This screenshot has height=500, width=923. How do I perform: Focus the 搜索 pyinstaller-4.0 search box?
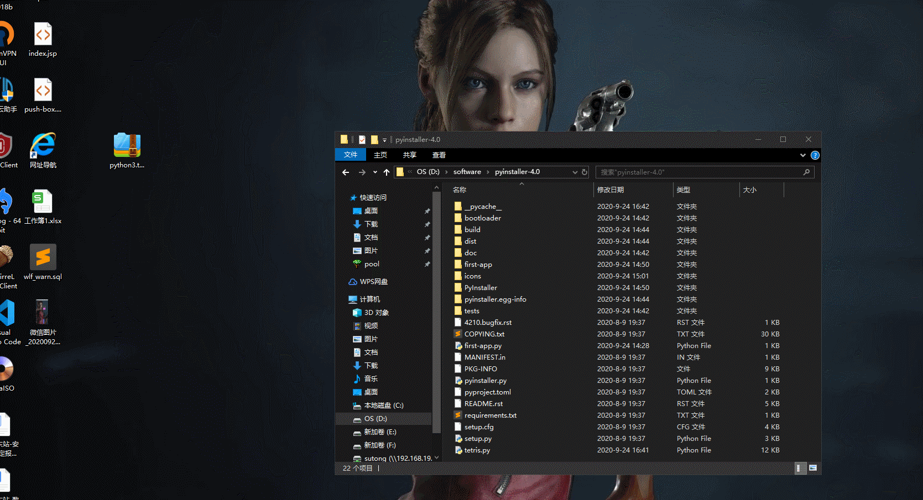click(705, 172)
